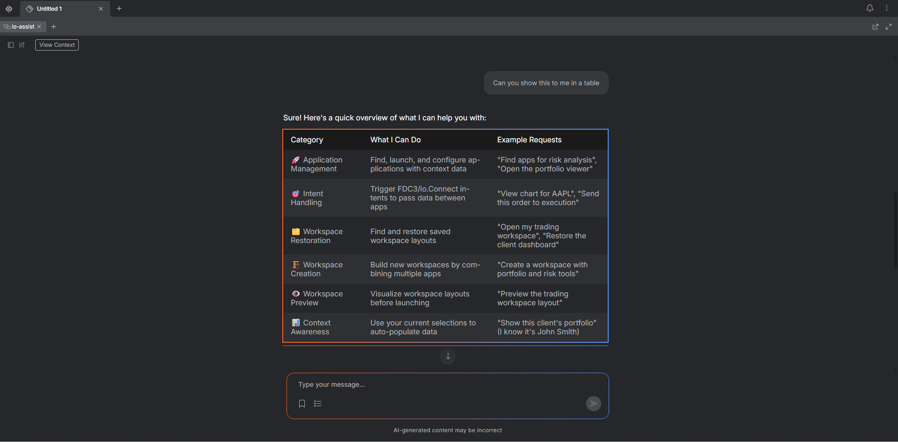The width and height of the screenshot is (898, 442).
Task: Toggle the sidebar panel icon
Action: click(x=11, y=45)
